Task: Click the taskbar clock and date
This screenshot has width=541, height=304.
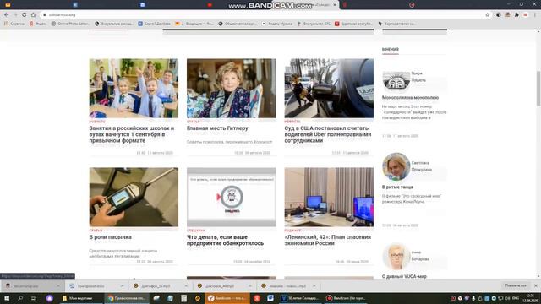Action: (529, 298)
